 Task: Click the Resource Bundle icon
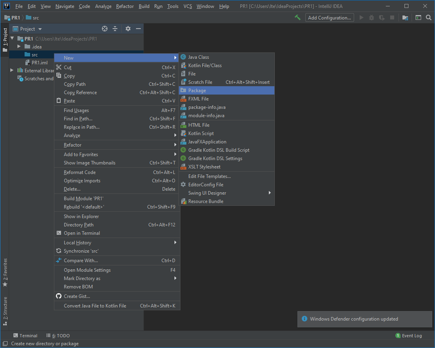[183, 201]
